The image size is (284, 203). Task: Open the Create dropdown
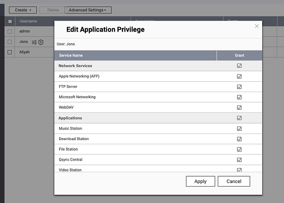(x=23, y=10)
